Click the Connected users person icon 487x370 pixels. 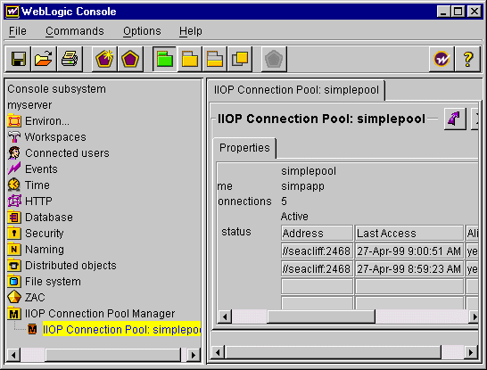pyautogui.click(x=14, y=153)
